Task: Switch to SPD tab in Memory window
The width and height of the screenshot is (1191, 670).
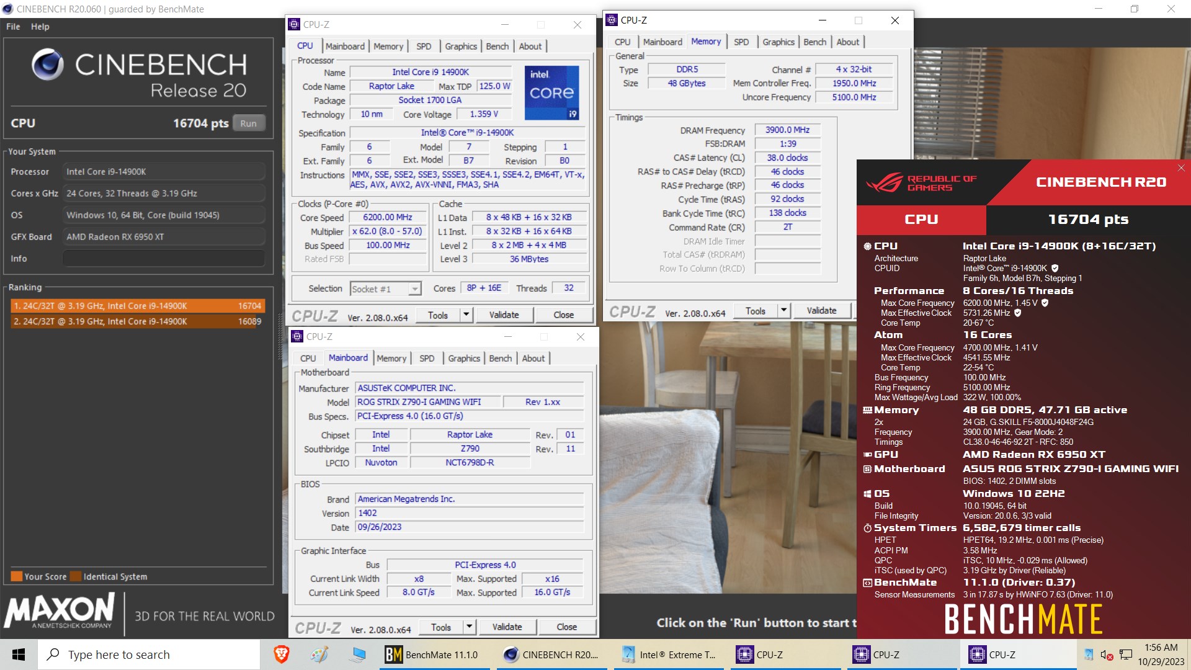Action: [741, 42]
